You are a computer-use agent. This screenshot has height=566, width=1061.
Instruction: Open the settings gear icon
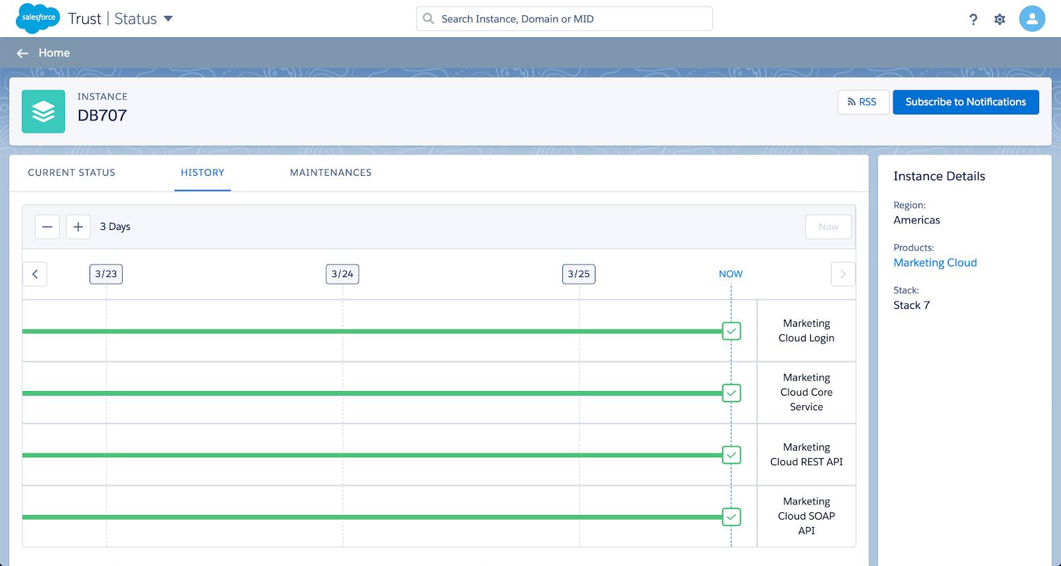click(999, 19)
